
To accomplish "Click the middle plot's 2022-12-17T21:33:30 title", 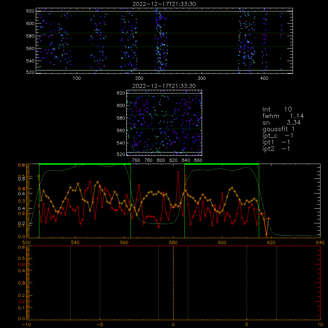I will (x=164, y=86).
